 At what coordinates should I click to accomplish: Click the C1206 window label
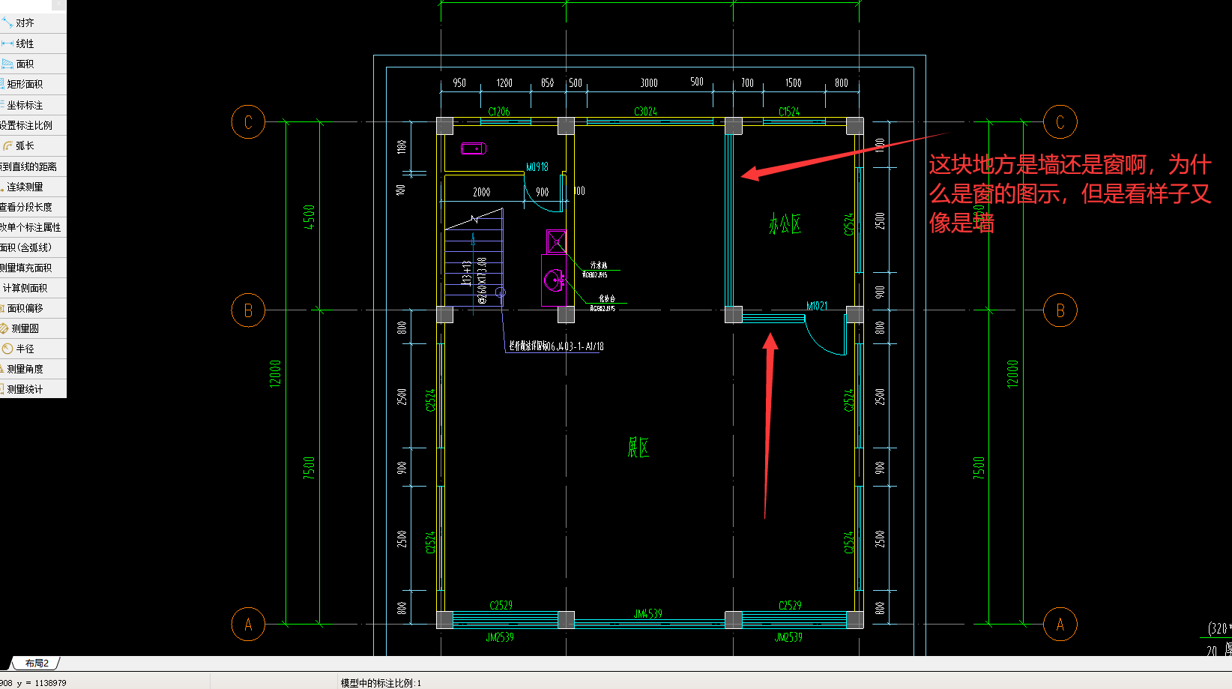pyautogui.click(x=499, y=111)
